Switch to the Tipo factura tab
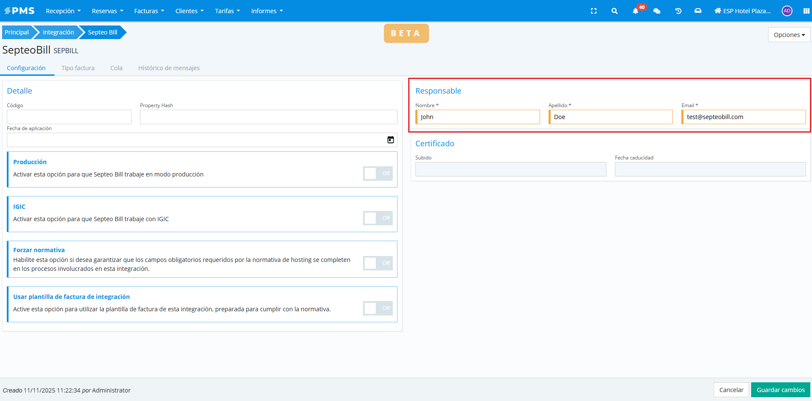 click(x=78, y=68)
